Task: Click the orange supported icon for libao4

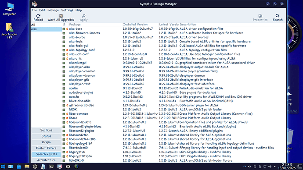Action: [x=67, y=118]
